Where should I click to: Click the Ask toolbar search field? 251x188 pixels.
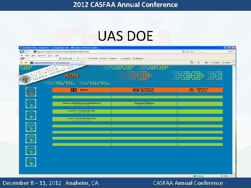43,58
